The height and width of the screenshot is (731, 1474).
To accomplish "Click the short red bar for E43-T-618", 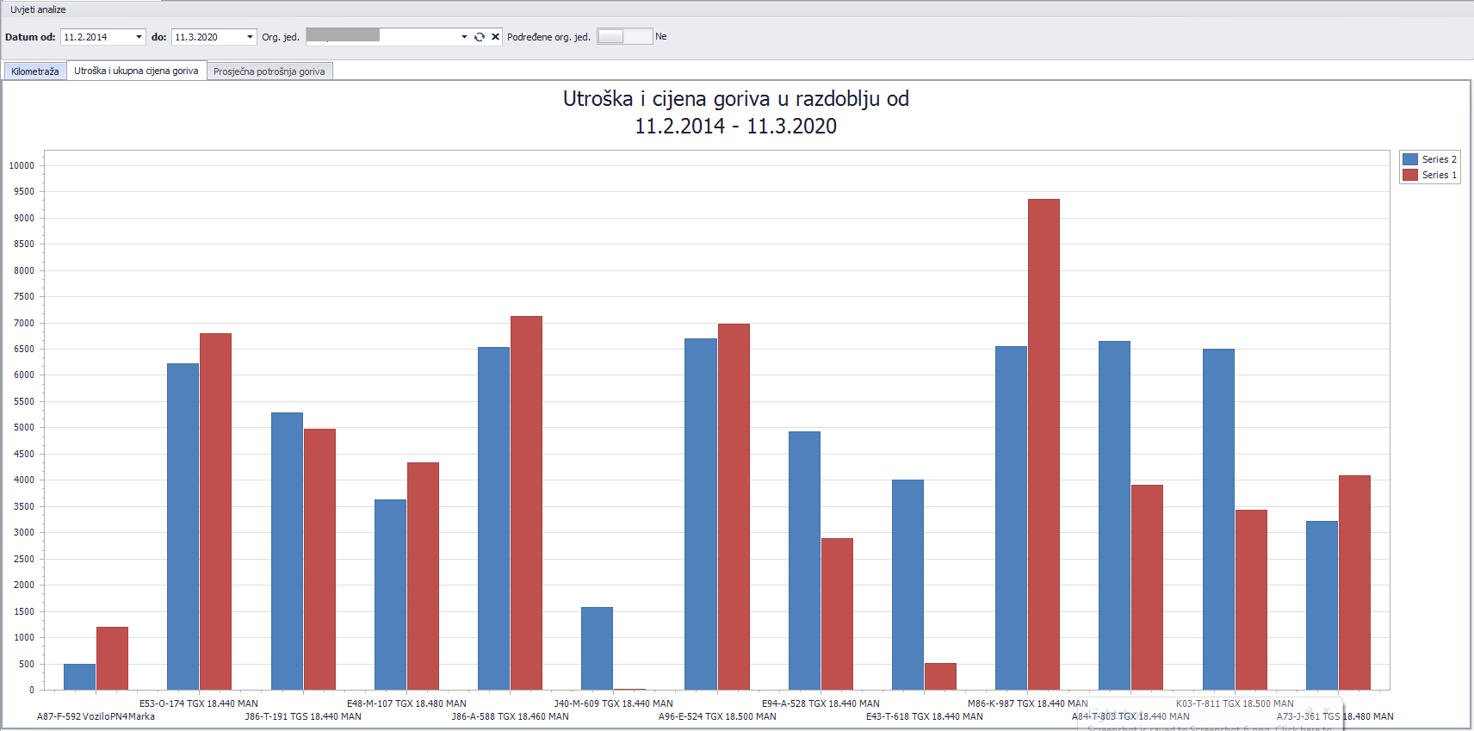I will pos(940,676).
